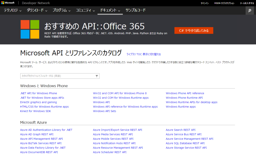This screenshot has height=157, width=256.
Task: Open DirectX graphics and gaming
Action: click(x=38, y=102)
